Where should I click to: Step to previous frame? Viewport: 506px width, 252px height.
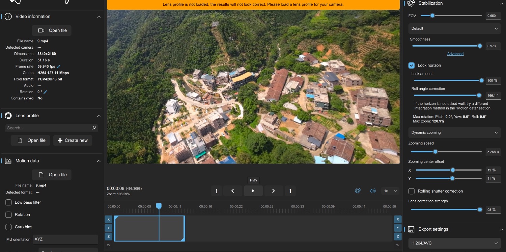pyautogui.click(x=232, y=191)
